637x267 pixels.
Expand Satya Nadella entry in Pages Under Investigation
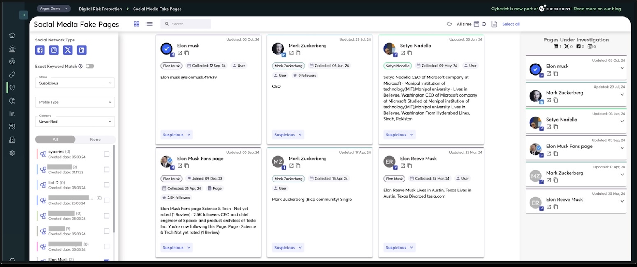pyautogui.click(x=622, y=121)
